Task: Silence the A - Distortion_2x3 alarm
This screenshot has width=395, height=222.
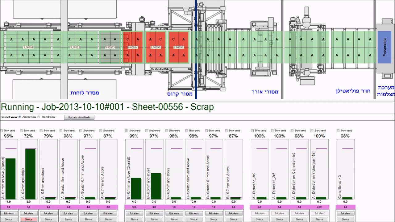Action: pyautogui.click(x=279, y=219)
